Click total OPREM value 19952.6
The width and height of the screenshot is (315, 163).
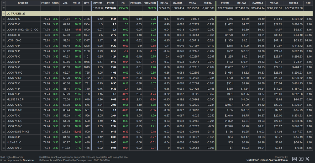point(98,8)
